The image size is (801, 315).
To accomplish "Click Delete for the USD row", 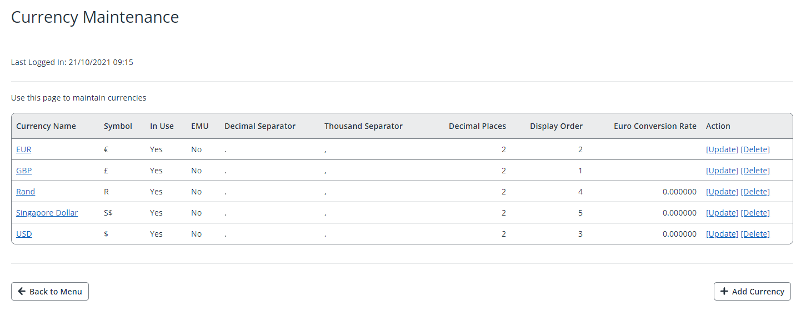I will (x=755, y=234).
